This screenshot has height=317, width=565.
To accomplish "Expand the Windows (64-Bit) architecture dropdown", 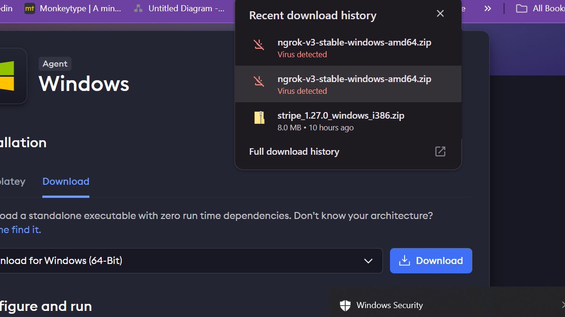I will coord(191,261).
